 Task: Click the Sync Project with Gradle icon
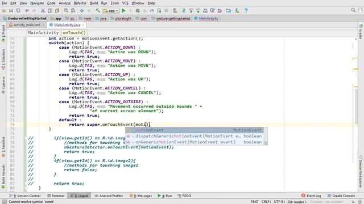184,11
